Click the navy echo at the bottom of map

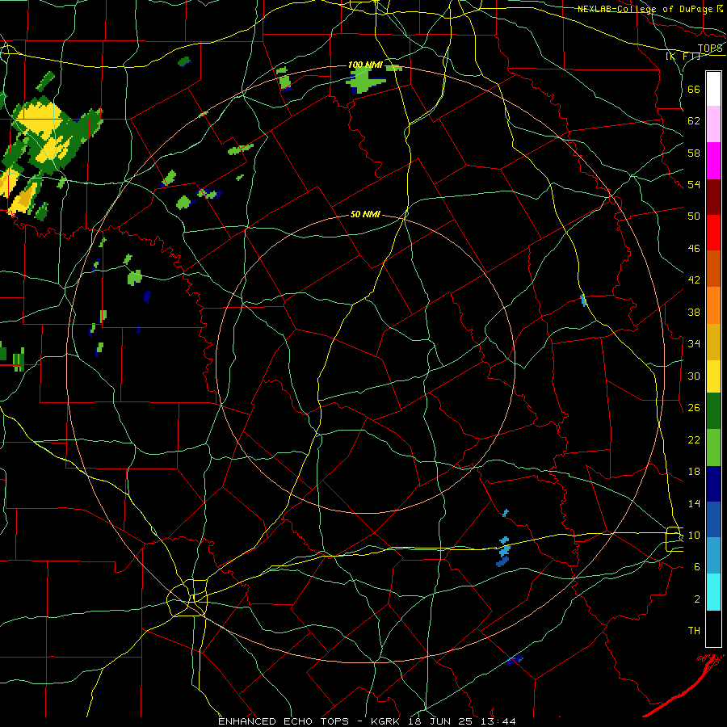pos(515,660)
